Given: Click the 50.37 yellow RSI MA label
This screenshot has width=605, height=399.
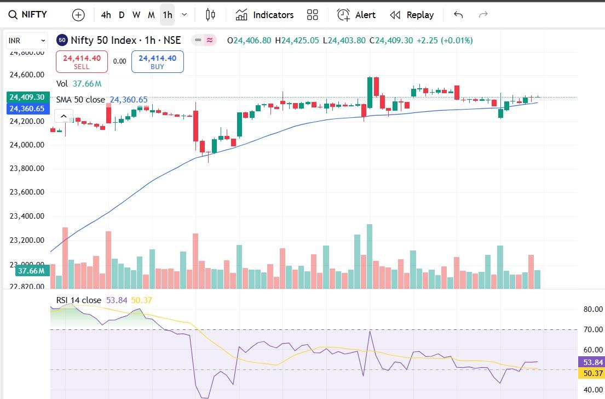Looking at the screenshot, I should pyautogui.click(x=592, y=373).
